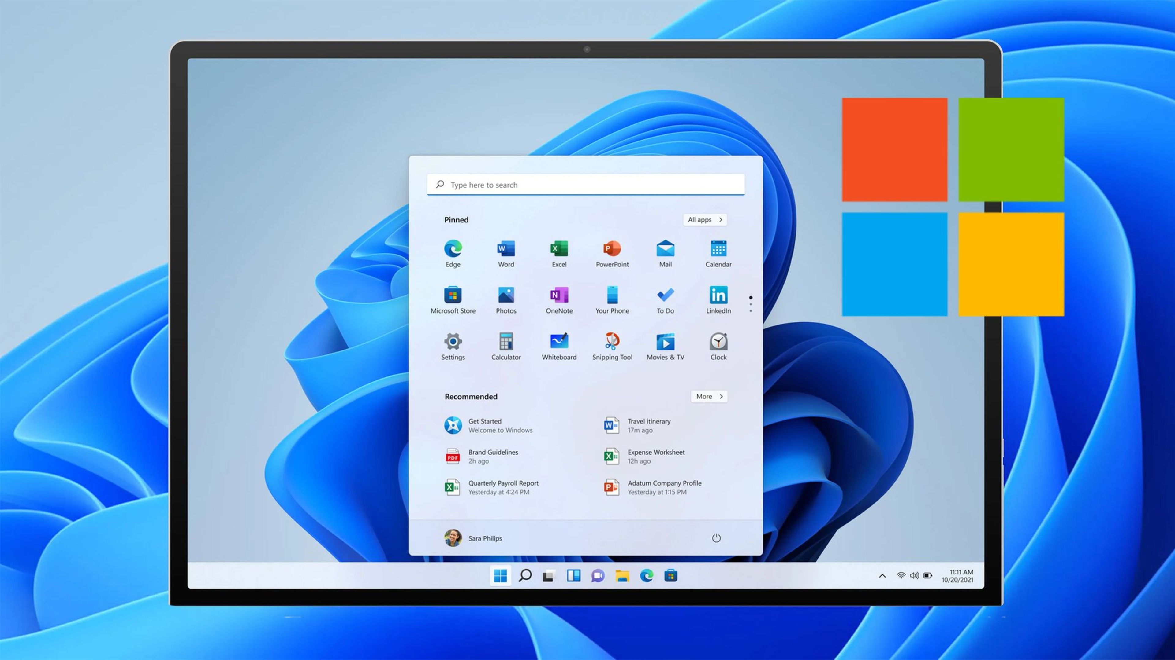Screen dimensions: 1175x660
Task: Launch the To Do app
Action: click(665, 300)
